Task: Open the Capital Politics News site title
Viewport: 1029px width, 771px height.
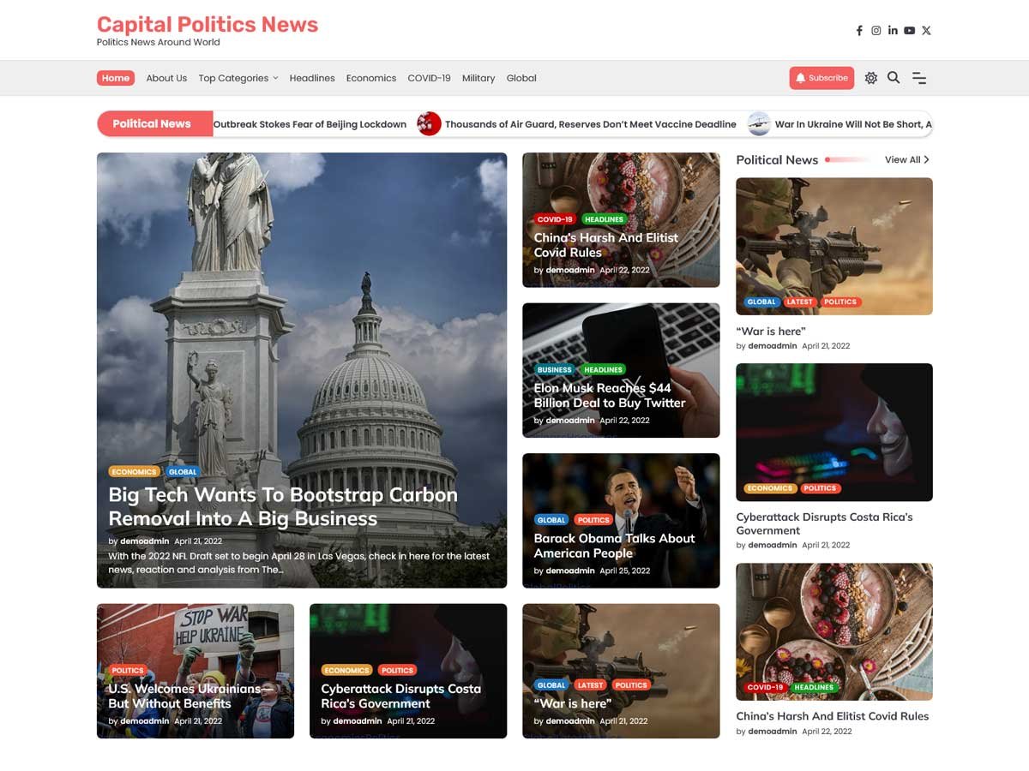Action: pyautogui.click(x=207, y=25)
